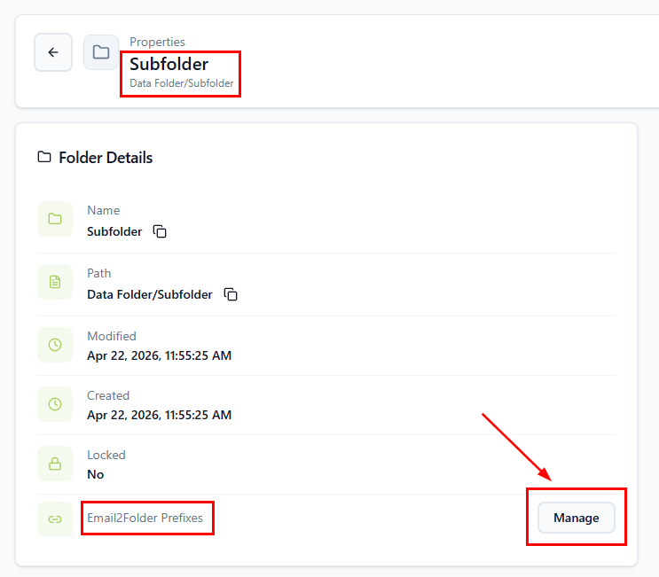Viewport: 659px width, 577px height.
Task: Click the document icon in Path row
Action: point(55,282)
